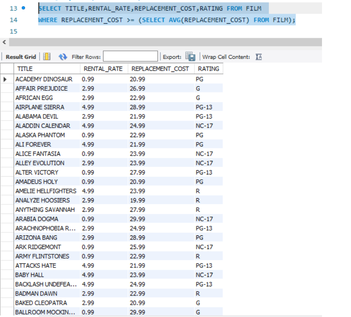The width and height of the screenshot is (351, 317).
Task: Sort by the RENTAL_RATE column header
Action: (x=104, y=69)
